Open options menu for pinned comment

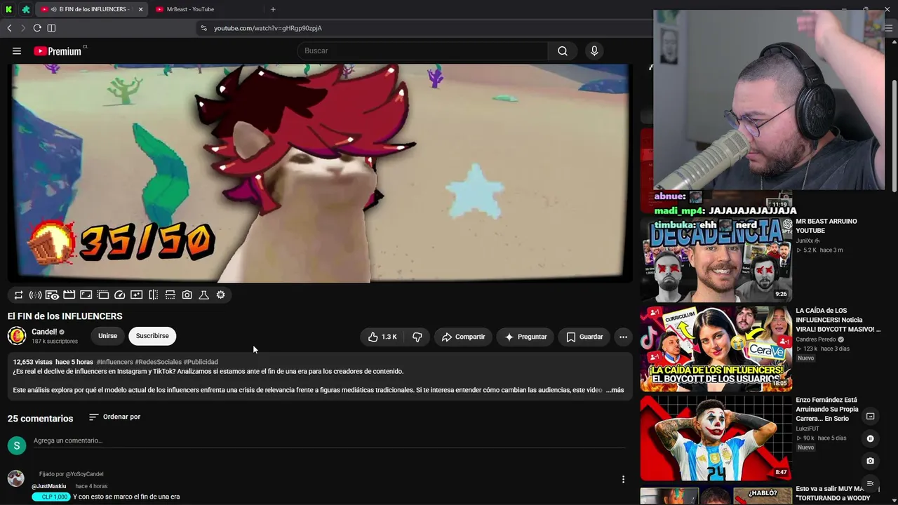tap(623, 480)
